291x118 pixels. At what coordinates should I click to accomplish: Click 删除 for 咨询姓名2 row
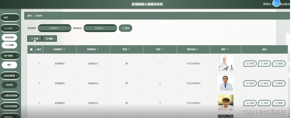(279, 83)
